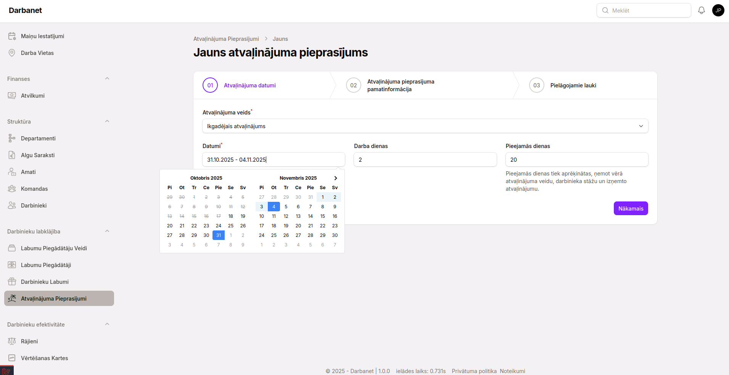This screenshot has height=375, width=729.
Task: Click the Atvilkumi payment icon
Action: point(12,95)
